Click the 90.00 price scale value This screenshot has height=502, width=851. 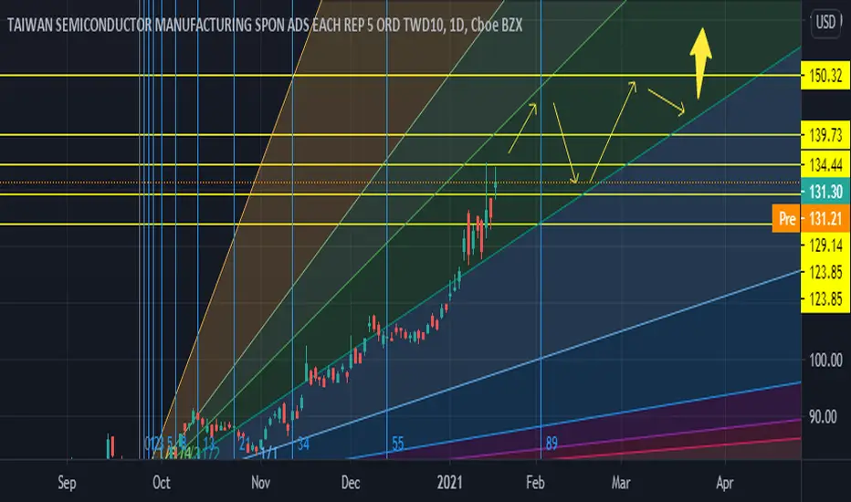point(823,417)
